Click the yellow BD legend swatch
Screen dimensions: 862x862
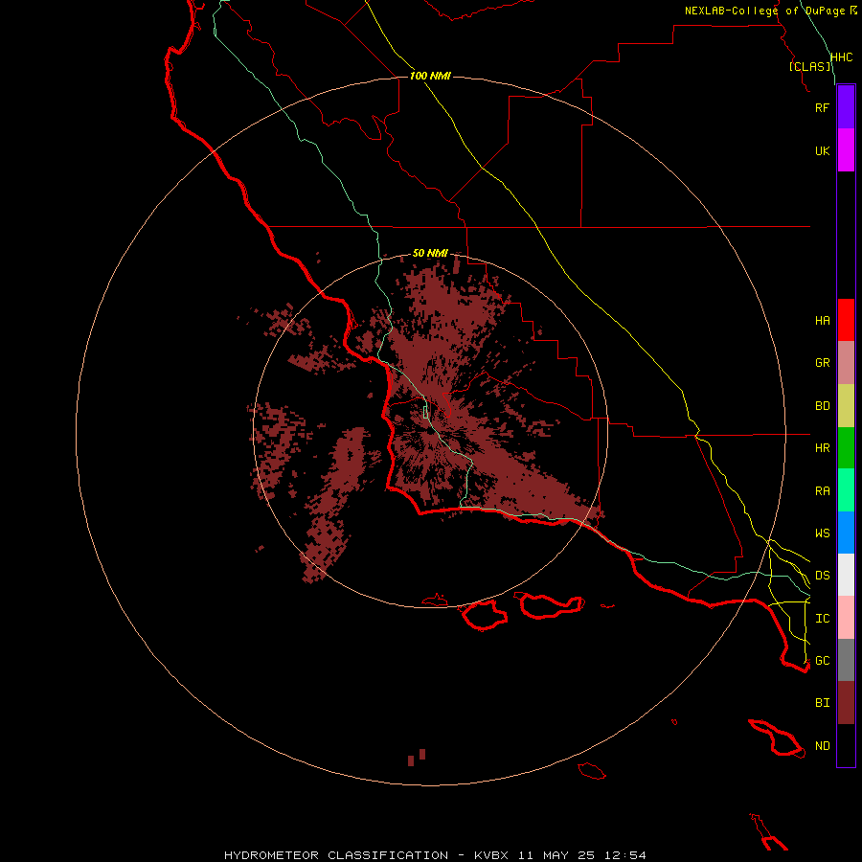pos(846,406)
